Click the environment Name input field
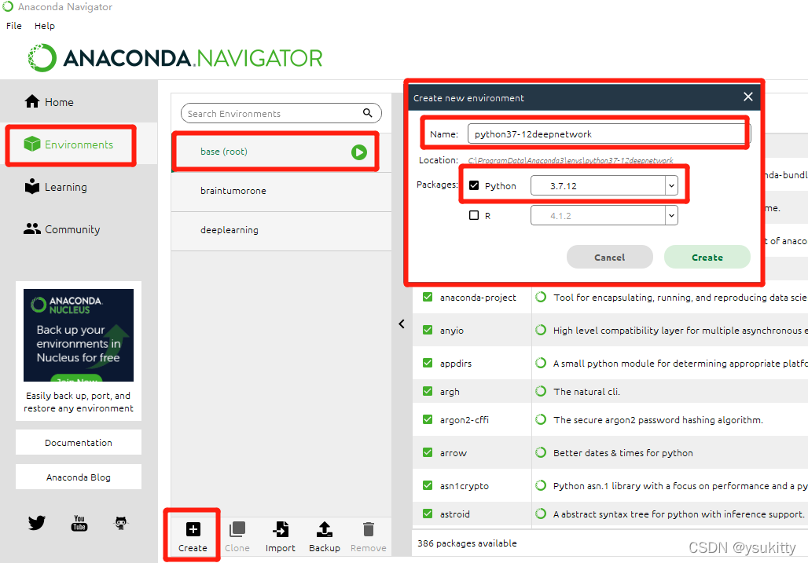Image resolution: width=808 pixels, height=563 pixels. click(609, 133)
